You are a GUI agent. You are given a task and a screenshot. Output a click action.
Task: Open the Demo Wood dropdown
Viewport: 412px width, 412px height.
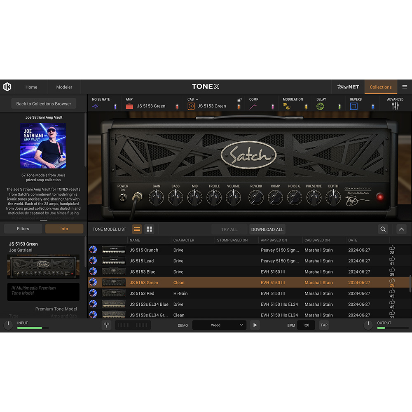pyautogui.click(x=220, y=325)
